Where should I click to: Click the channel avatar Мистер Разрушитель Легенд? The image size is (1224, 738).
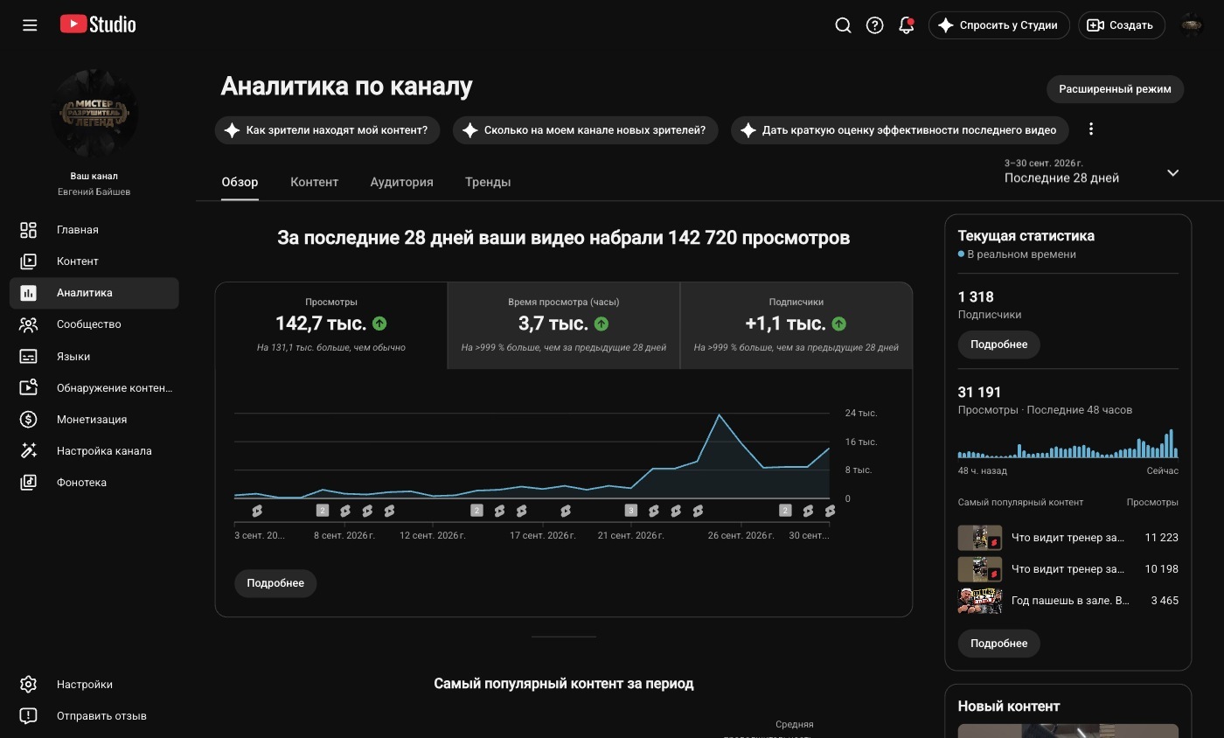click(94, 114)
